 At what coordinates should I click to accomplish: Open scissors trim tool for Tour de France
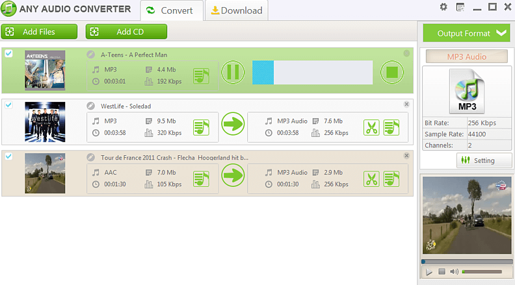(x=371, y=179)
